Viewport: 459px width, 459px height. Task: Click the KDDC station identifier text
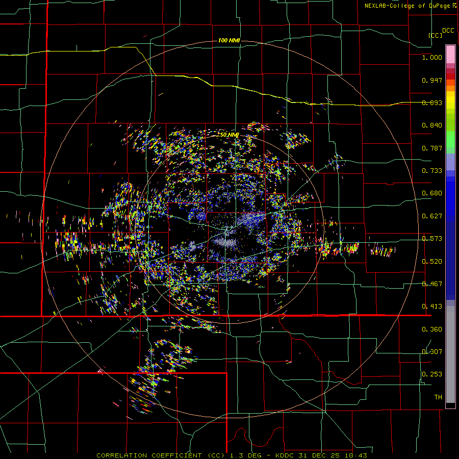(x=285, y=455)
